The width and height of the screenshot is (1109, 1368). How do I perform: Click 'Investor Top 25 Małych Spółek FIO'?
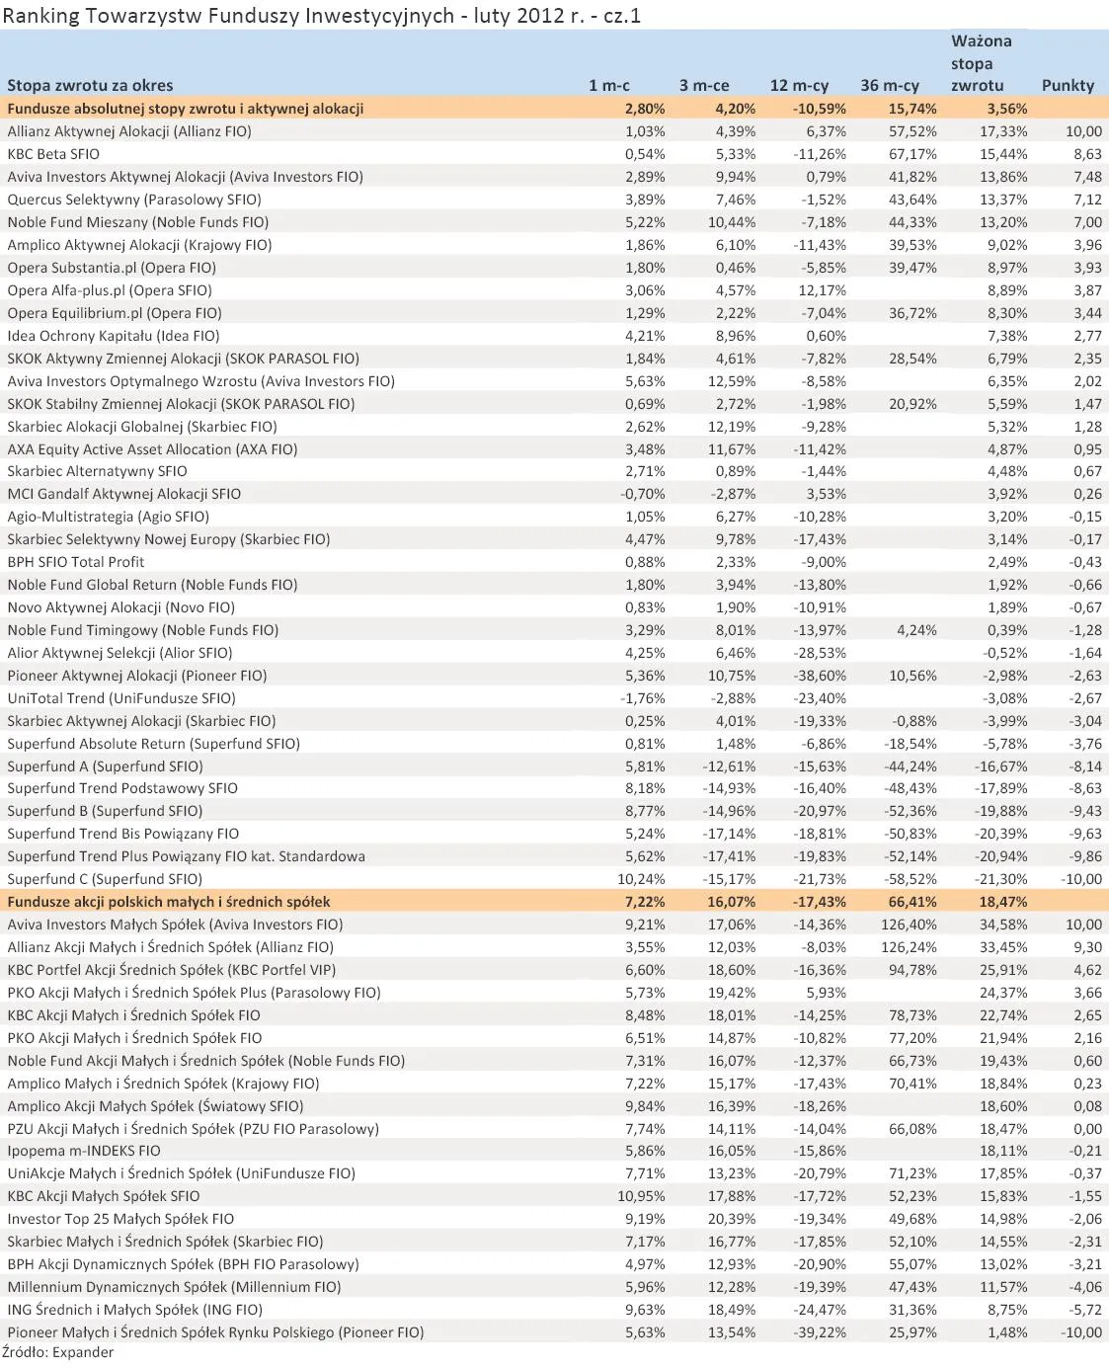tap(120, 1219)
